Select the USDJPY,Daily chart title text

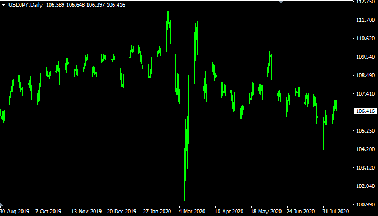point(25,5)
